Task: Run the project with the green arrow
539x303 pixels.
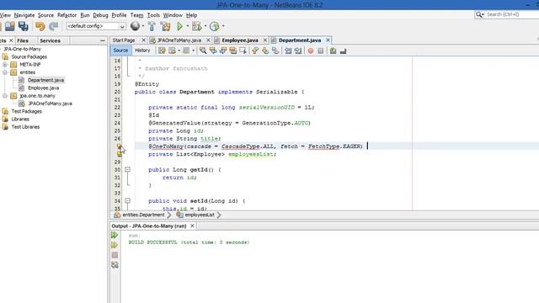Action: pos(179,26)
